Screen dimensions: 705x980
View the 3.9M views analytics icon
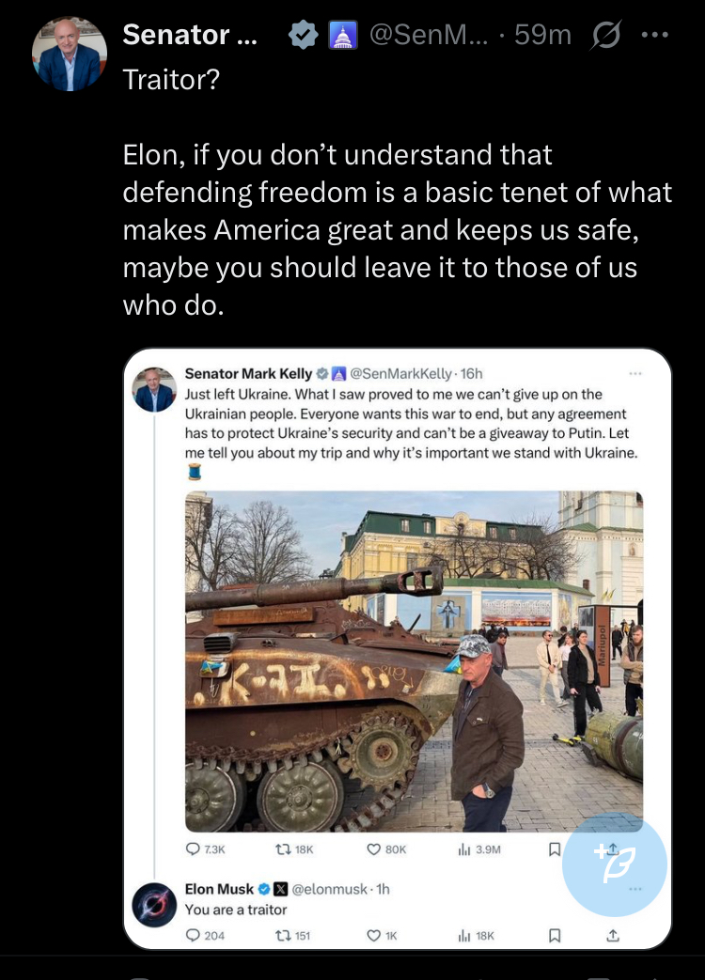pyautogui.click(x=463, y=849)
